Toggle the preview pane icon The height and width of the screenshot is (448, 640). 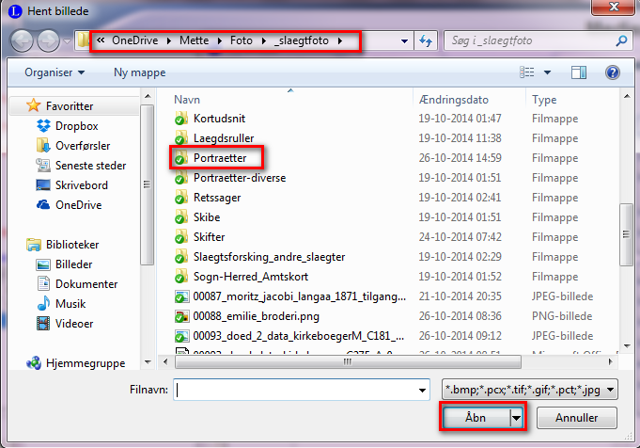click(580, 72)
